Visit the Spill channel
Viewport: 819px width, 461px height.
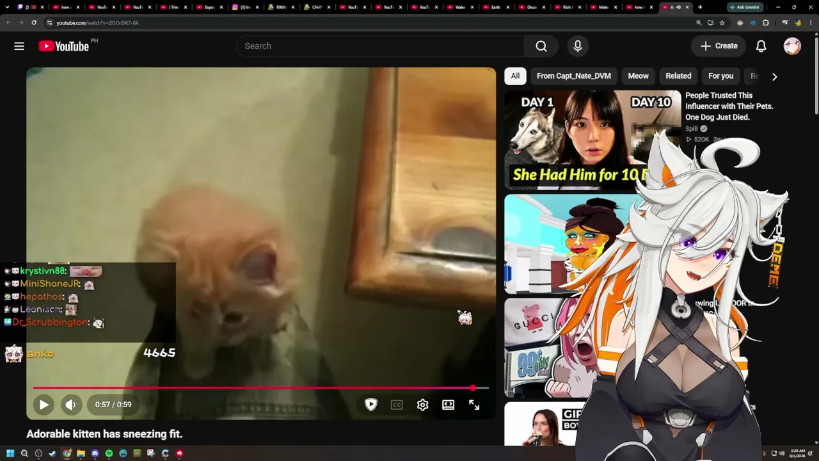(x=692, y=129)
